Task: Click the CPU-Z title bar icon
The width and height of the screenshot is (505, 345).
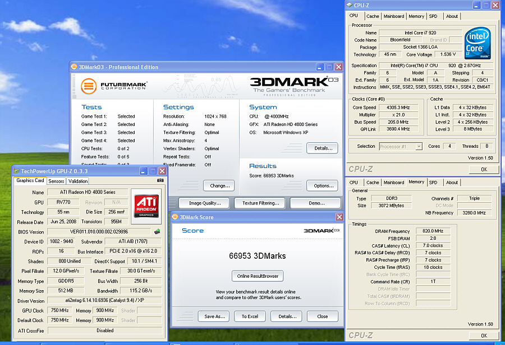Action: click(x=349, y=5)
